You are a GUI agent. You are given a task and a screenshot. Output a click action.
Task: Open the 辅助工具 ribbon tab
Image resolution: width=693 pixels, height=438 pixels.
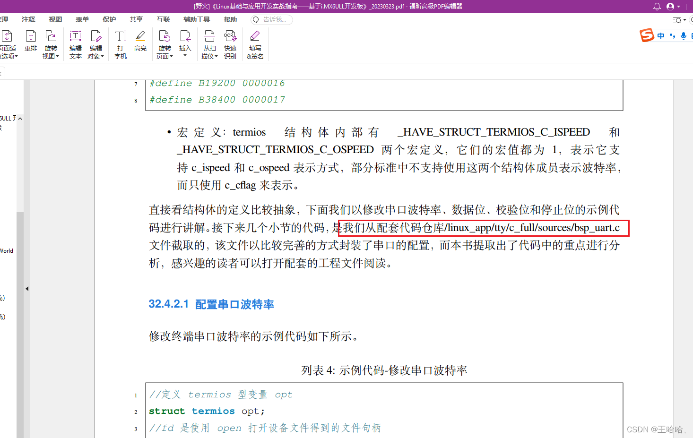tap(197, 19)
